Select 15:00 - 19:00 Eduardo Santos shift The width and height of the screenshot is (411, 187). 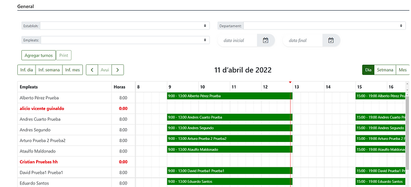[381, 181]
